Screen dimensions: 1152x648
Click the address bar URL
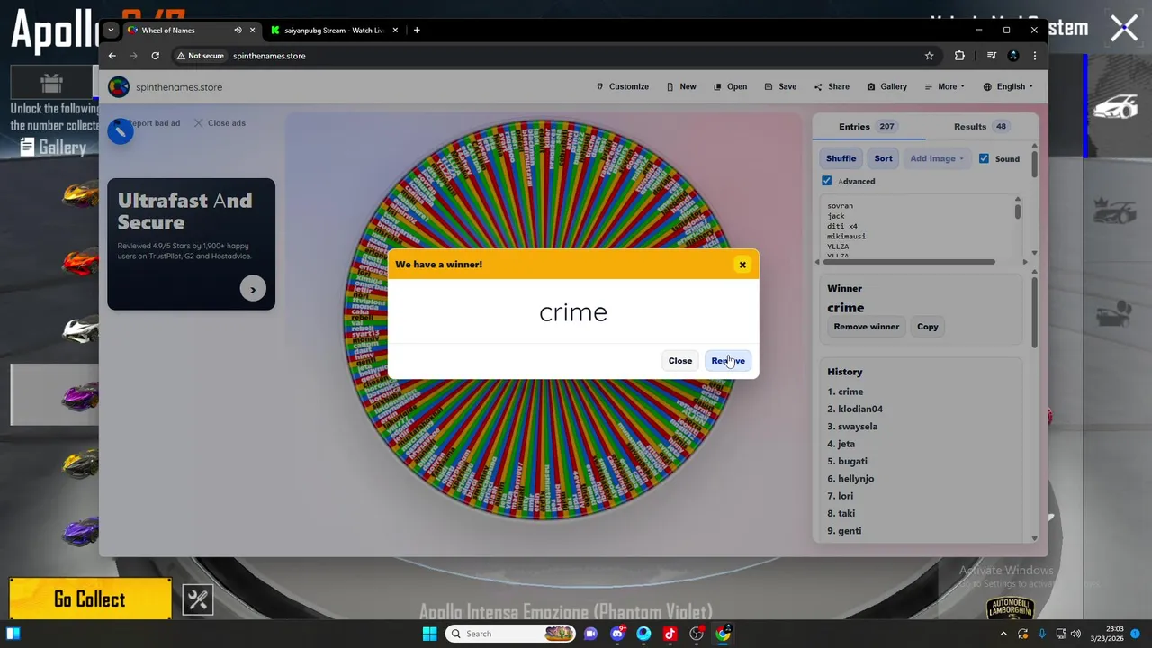point(269,56)
